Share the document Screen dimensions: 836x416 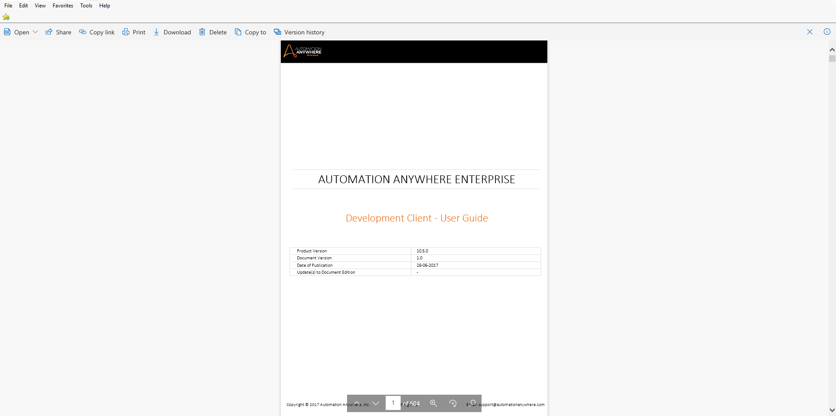click(58, 32)
